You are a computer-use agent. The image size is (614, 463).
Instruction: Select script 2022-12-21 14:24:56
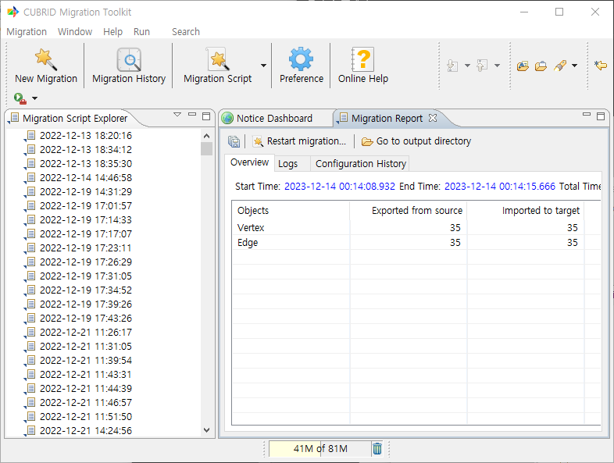tap(86, 430)
